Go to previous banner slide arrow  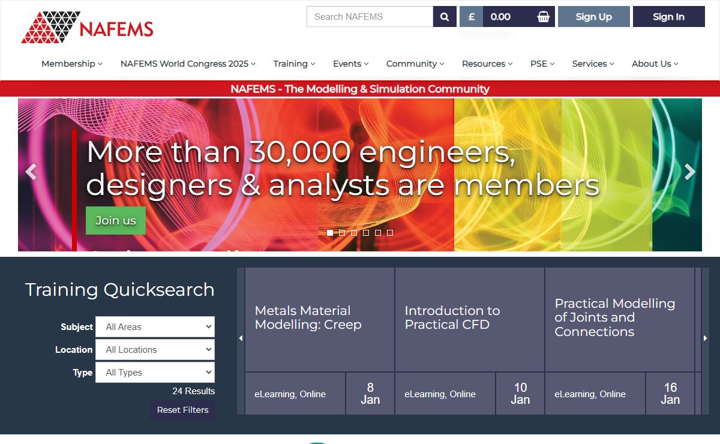tap(31, 172)
